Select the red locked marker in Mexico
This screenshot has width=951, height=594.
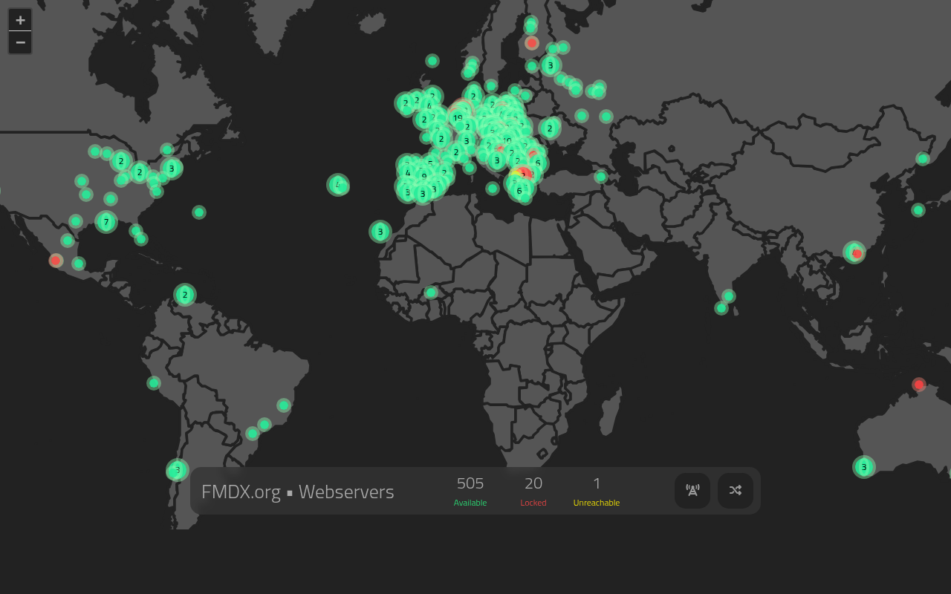pyautogui.click(x=56, y=261)
